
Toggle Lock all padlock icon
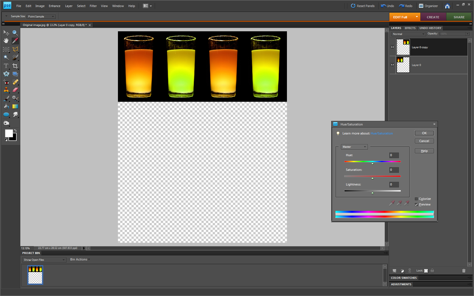point(432,271)
